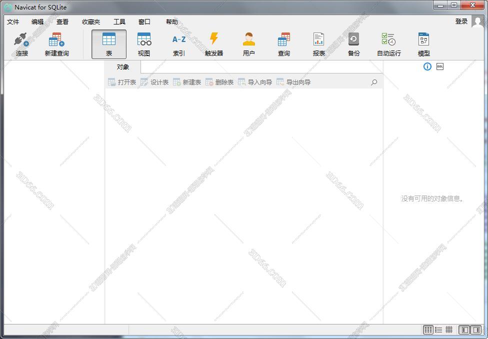Switch to View (视图) objects
This screenshot has height=339, width=488.
(x=144, y=44)
